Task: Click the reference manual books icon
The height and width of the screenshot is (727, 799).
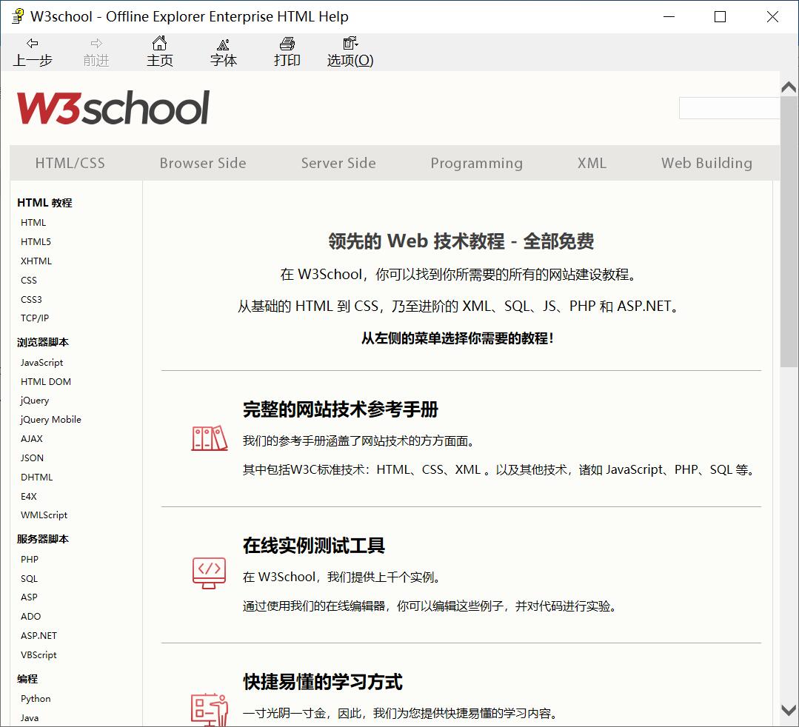Action: click(x=210, y=438)
